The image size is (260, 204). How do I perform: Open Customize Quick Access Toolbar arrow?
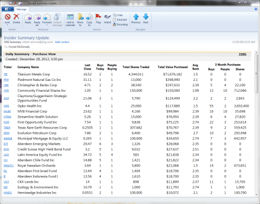[x=24, y=3]
